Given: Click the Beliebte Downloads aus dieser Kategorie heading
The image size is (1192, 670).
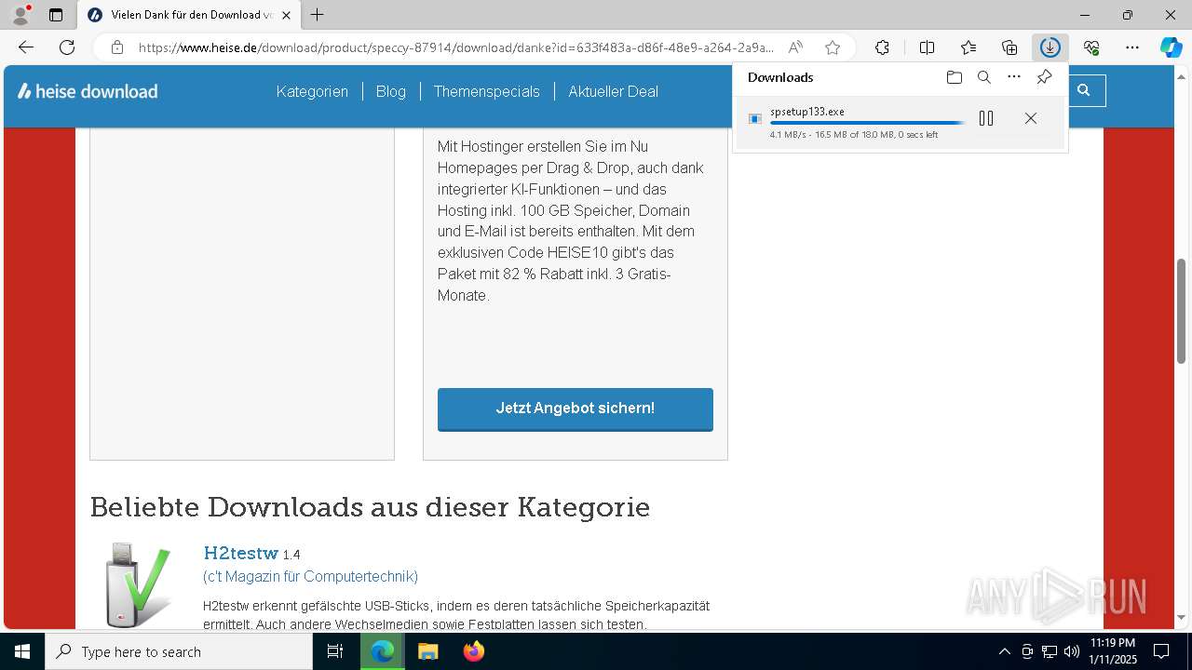Looking at the screenshot, I should click(x=370, y=507).
